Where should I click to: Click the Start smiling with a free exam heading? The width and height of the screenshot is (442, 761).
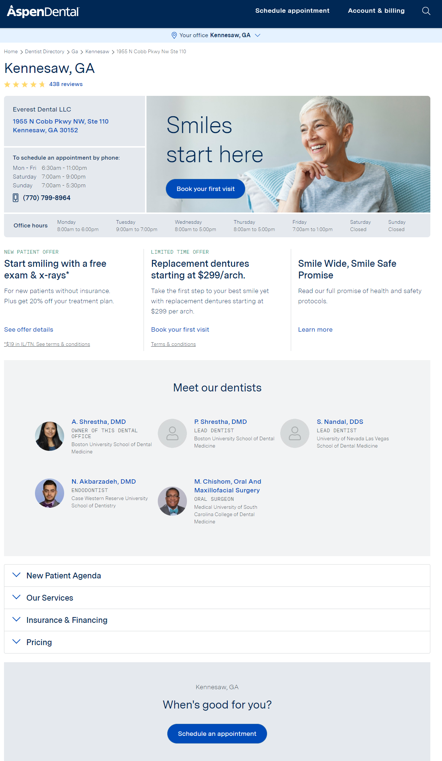(55, 269)
